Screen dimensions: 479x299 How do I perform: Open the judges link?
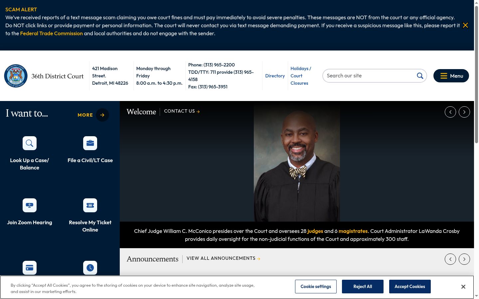coord(315,231)
